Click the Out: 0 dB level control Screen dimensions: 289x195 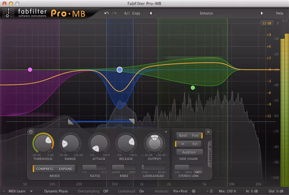pos(276,191)
